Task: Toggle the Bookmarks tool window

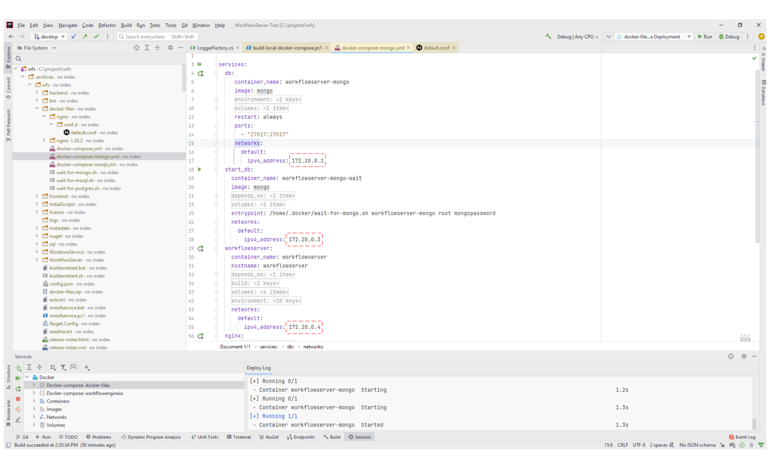Action: coord(8,413)
